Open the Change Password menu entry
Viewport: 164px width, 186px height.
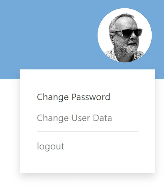pyautogui.click(x=73, y=97)
